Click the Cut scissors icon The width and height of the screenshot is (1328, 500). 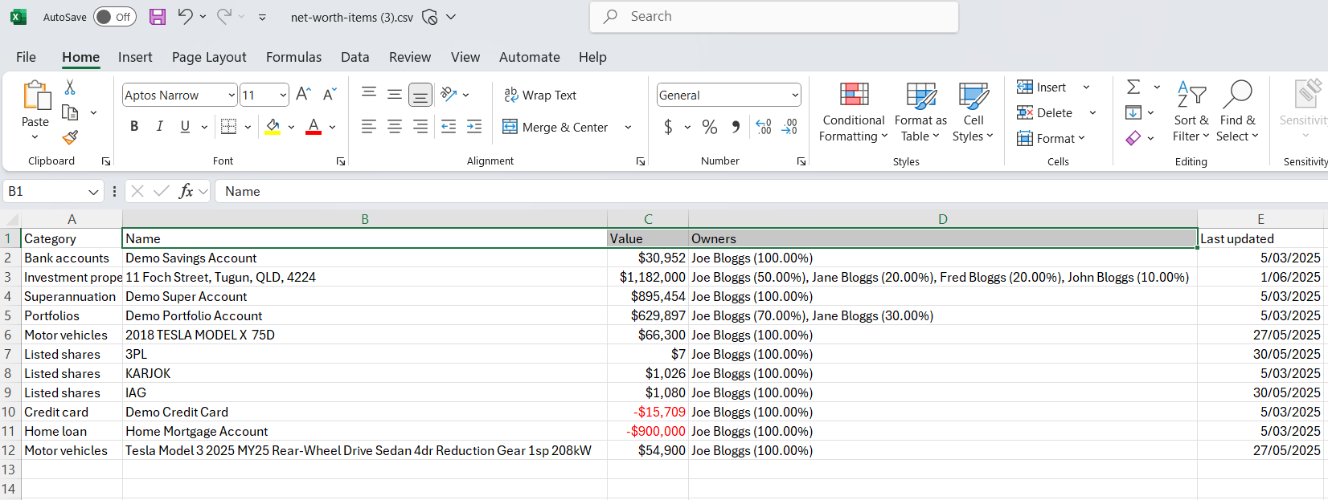tap(70, 87)
